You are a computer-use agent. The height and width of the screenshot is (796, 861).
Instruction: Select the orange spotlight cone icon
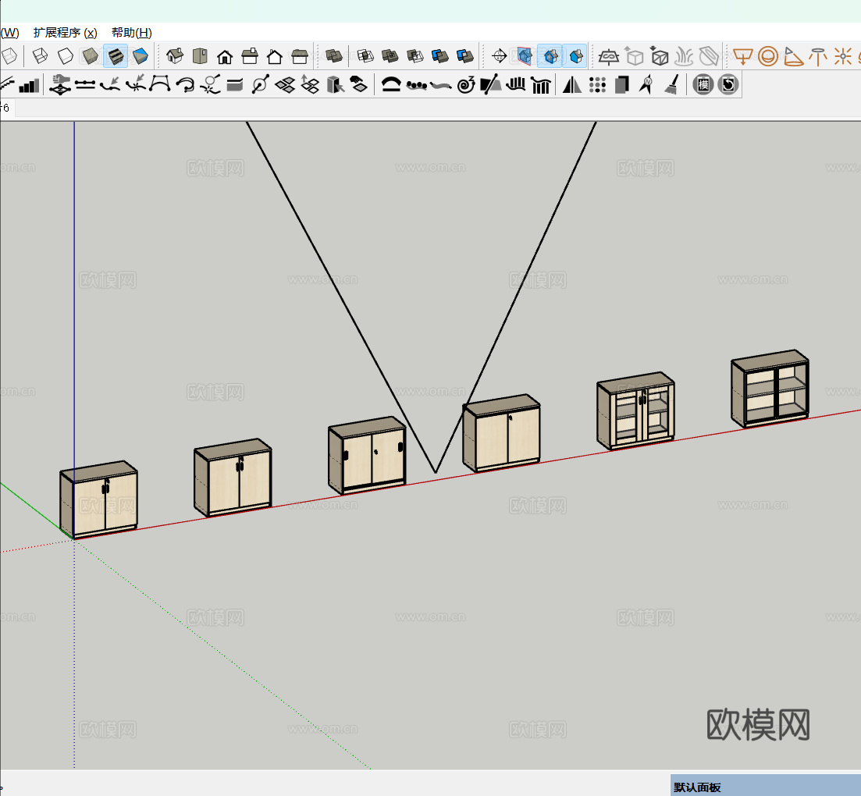[x=793, y=56]
